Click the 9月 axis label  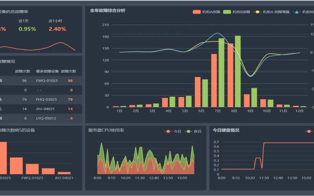click(250, 111)
